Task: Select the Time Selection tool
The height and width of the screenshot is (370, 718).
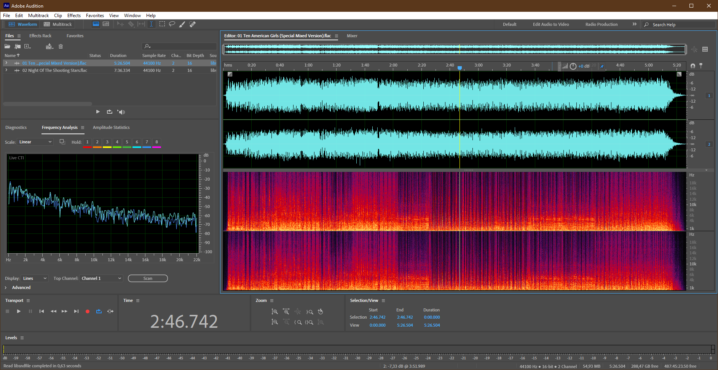Action: point(151,24)
